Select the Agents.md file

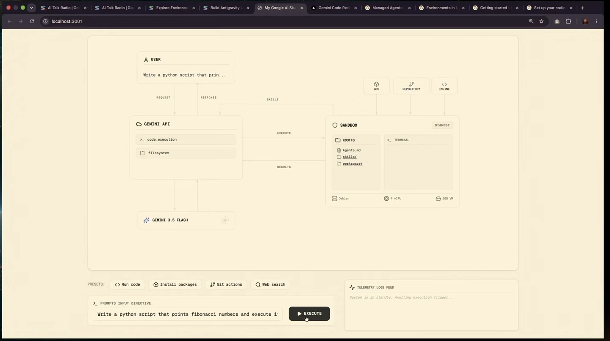351,150
